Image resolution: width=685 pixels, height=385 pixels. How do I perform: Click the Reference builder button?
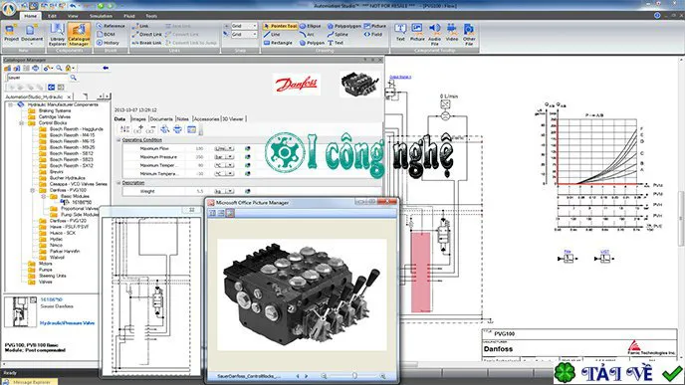coord(111,26)
